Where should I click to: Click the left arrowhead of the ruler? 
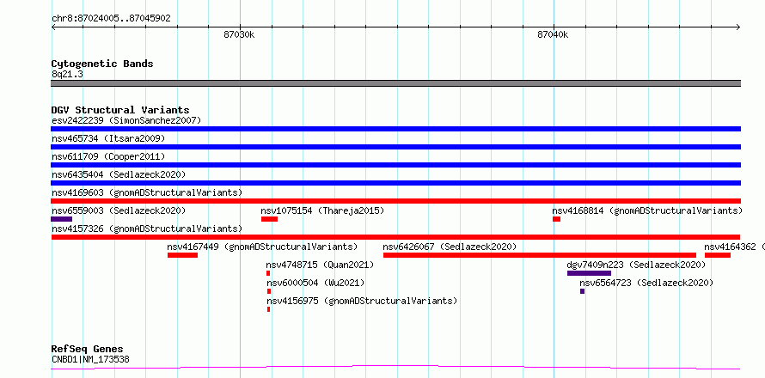pos(53,27)
